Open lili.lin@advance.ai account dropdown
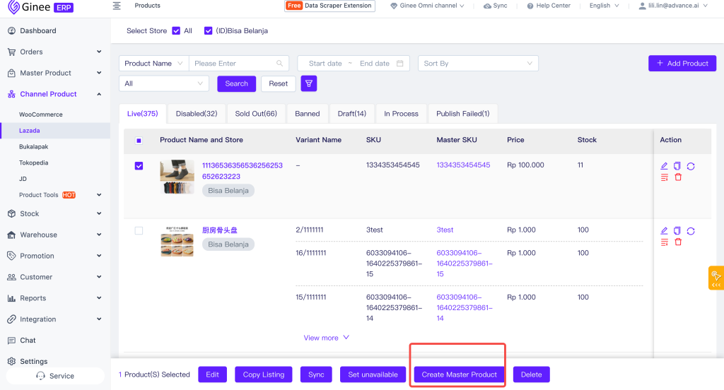Image resolution: width=724 pixels, height=390 pixels. 673,6
